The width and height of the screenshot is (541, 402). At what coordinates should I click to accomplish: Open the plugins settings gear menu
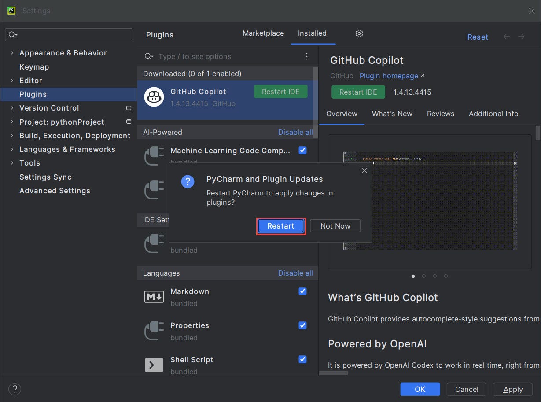[x=359, y=33]
